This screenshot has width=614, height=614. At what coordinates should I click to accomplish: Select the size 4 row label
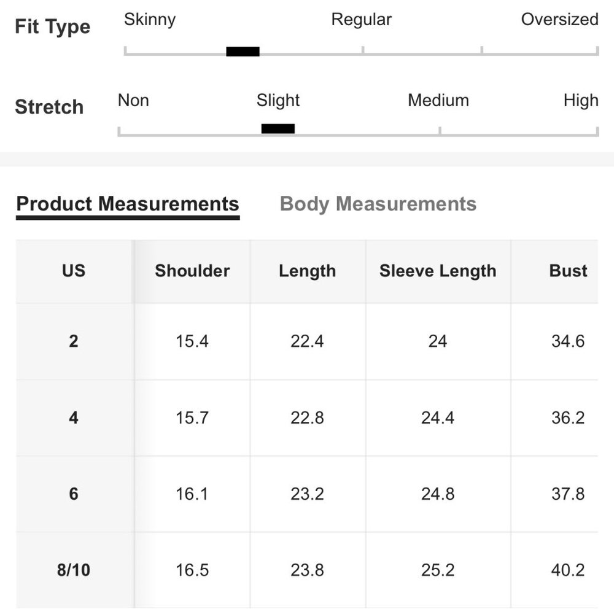[x=74, y=418]
